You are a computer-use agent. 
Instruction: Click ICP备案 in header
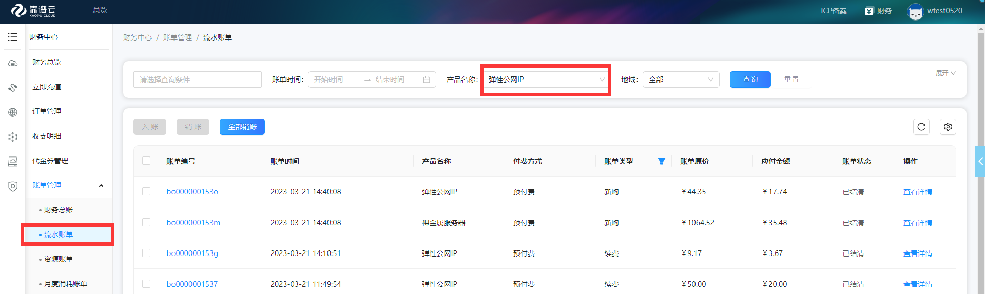click(834, 11)
